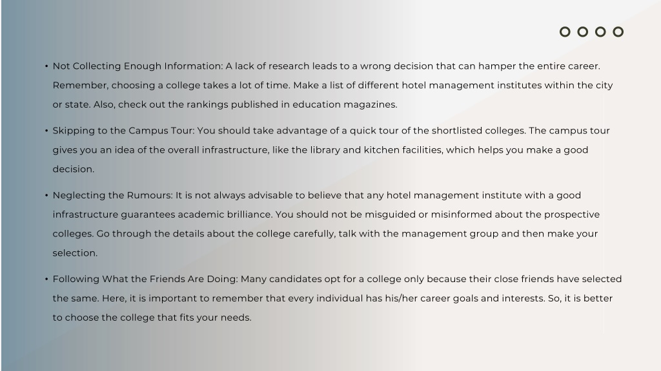
Task: Click the third circle in top-right row
Action: pyautogui.click(x=600, y=32)
